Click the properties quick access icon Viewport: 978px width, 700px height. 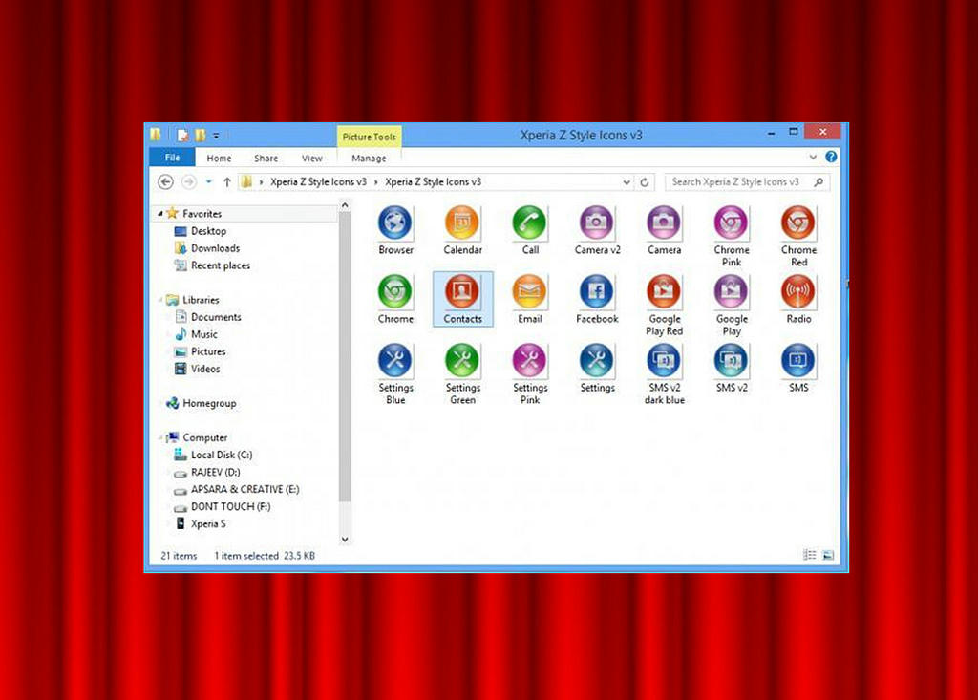click(x=182, y=136)
